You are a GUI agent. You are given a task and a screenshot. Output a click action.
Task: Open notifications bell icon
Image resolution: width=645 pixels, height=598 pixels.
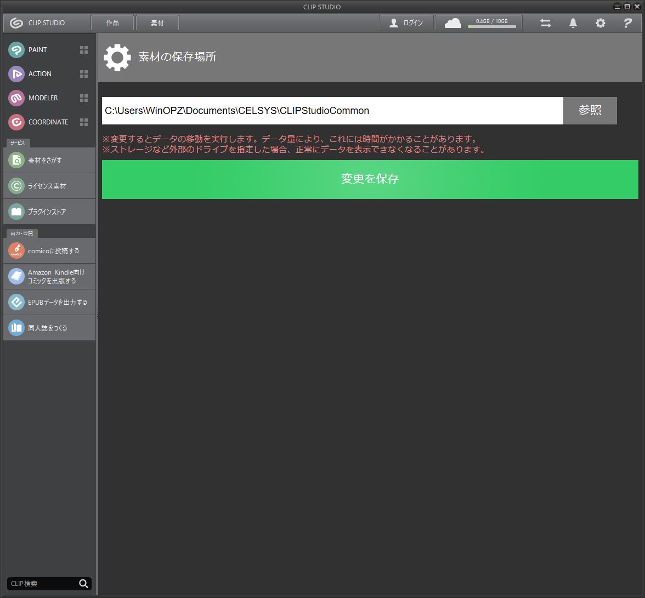tap(573, 23)
